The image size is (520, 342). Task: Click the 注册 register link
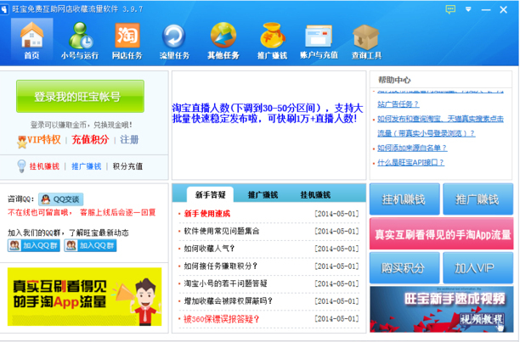coord(129,140)
